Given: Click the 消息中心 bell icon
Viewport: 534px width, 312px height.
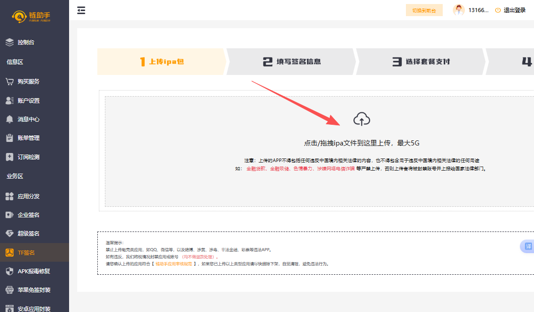Looking at the screenshot, I should coord(10,119).
